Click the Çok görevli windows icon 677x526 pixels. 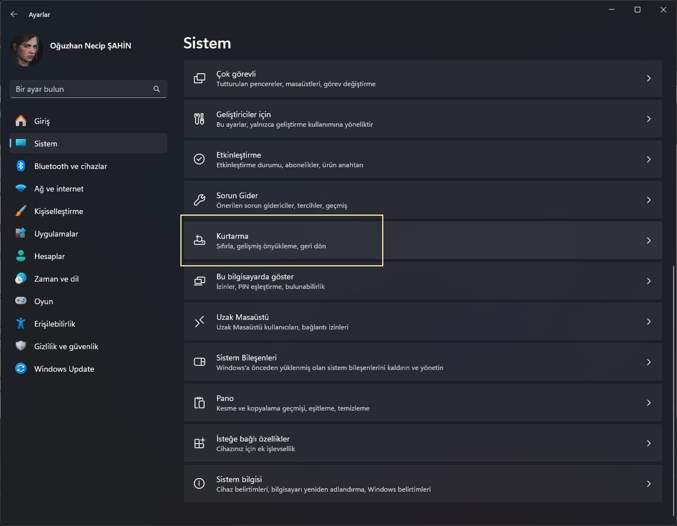click(199, 78)
